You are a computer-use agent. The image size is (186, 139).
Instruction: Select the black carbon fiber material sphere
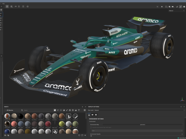(x=21, y=116)
